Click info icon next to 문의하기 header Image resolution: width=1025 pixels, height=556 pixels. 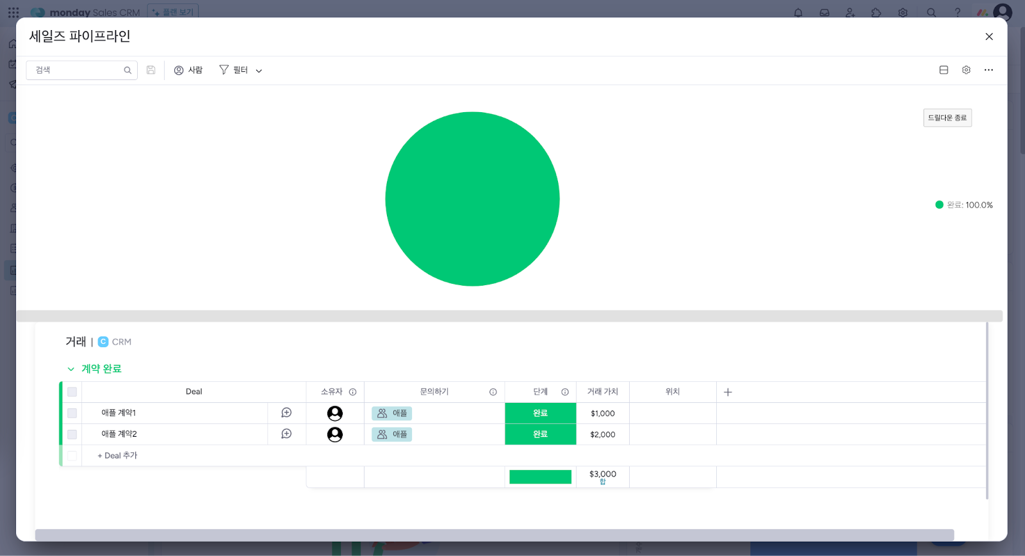click(493, 392)
